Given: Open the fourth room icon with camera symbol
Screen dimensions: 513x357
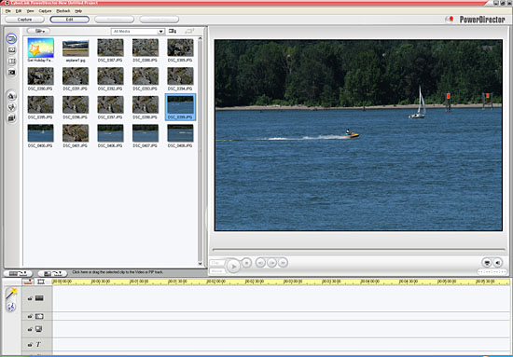Looking at the screenshot, I should pyautogui.click(x=12, y=73).
